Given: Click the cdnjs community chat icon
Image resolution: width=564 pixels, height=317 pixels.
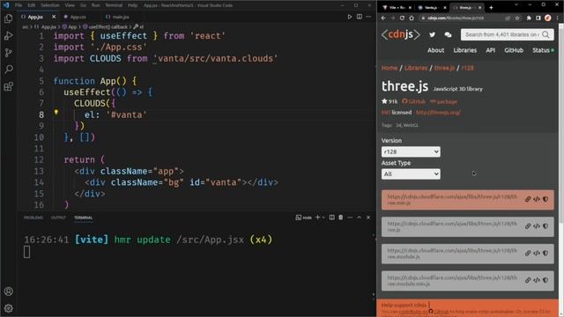Looking at the screenshot, I should [x=448, y=34].
